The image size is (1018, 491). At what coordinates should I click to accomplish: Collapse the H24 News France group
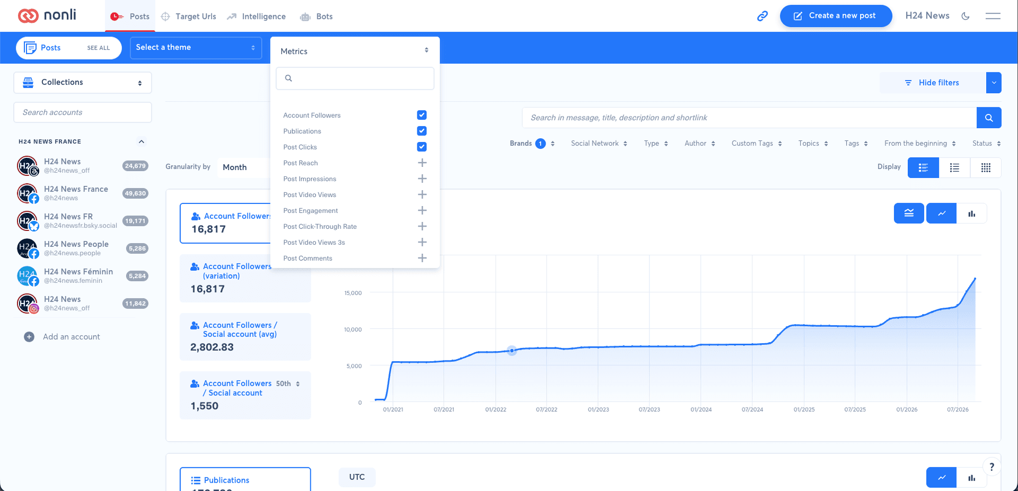(141, 141)
